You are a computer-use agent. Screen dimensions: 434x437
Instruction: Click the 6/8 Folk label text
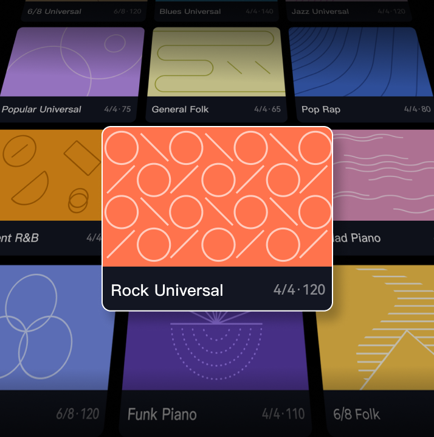(x=357, y=414)
